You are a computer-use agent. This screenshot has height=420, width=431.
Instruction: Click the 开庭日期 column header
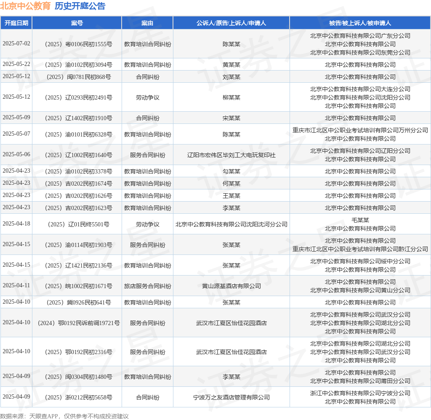tap(16, 23)
